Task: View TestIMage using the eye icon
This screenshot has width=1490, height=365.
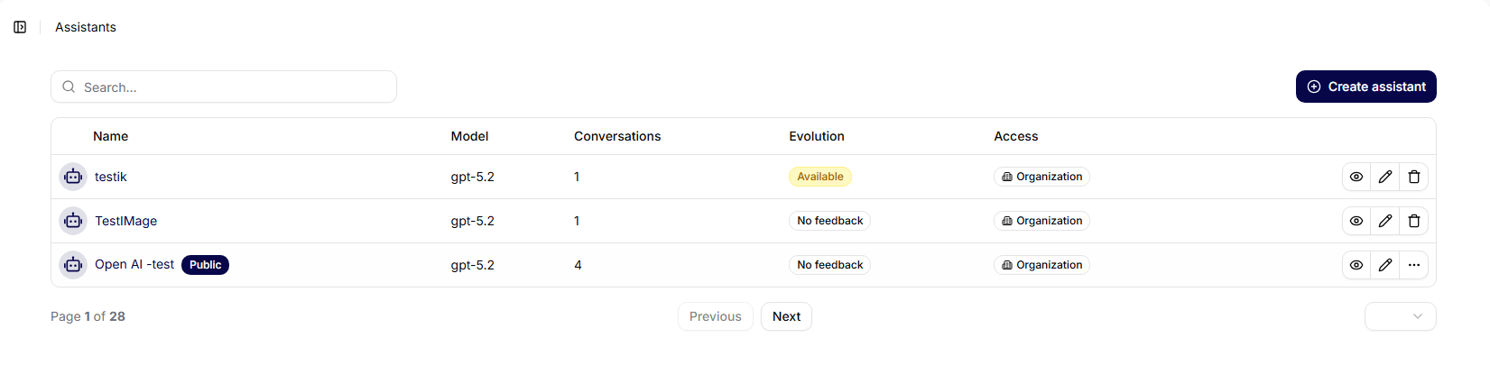Action: click(1356, 221)
